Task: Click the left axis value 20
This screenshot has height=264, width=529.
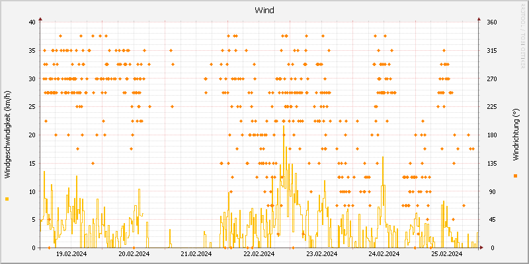Action: (32, 135)
